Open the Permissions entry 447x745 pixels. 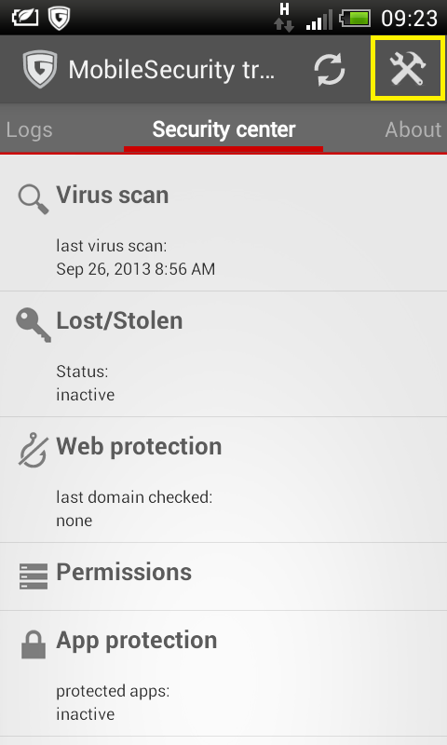click(223, 576)
